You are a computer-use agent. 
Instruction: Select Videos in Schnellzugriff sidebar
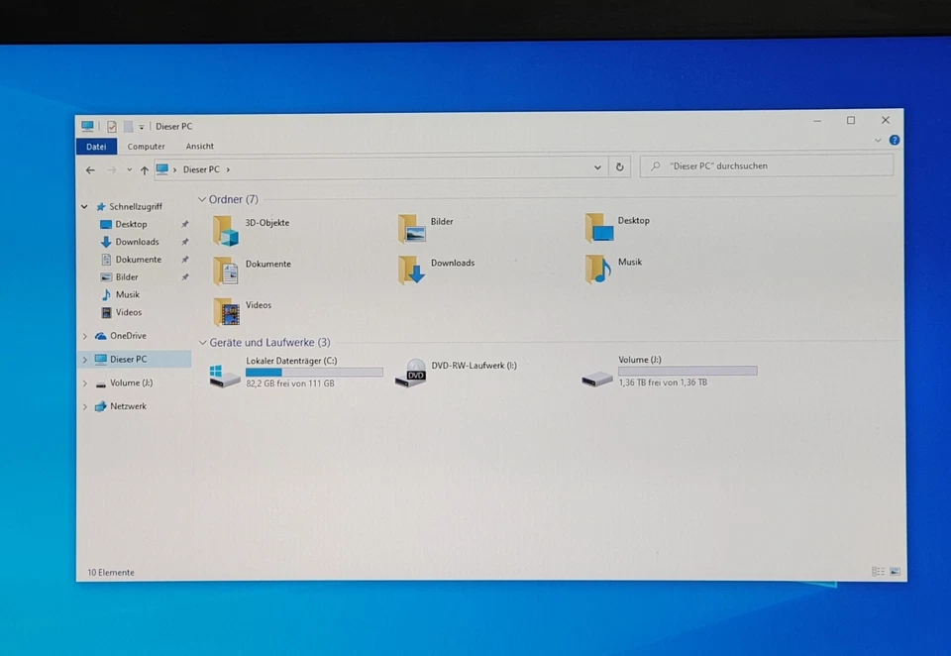129,312
